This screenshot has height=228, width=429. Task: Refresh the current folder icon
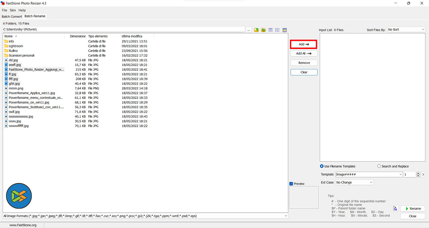coord(263,30)
